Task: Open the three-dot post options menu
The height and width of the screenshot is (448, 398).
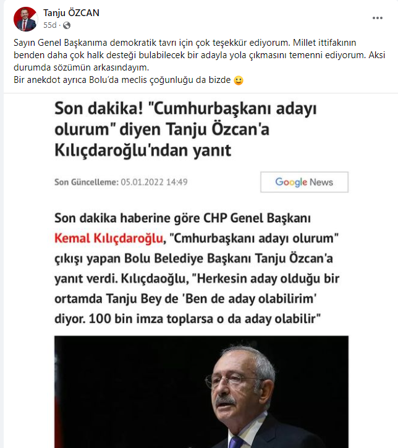Action: 377,18
